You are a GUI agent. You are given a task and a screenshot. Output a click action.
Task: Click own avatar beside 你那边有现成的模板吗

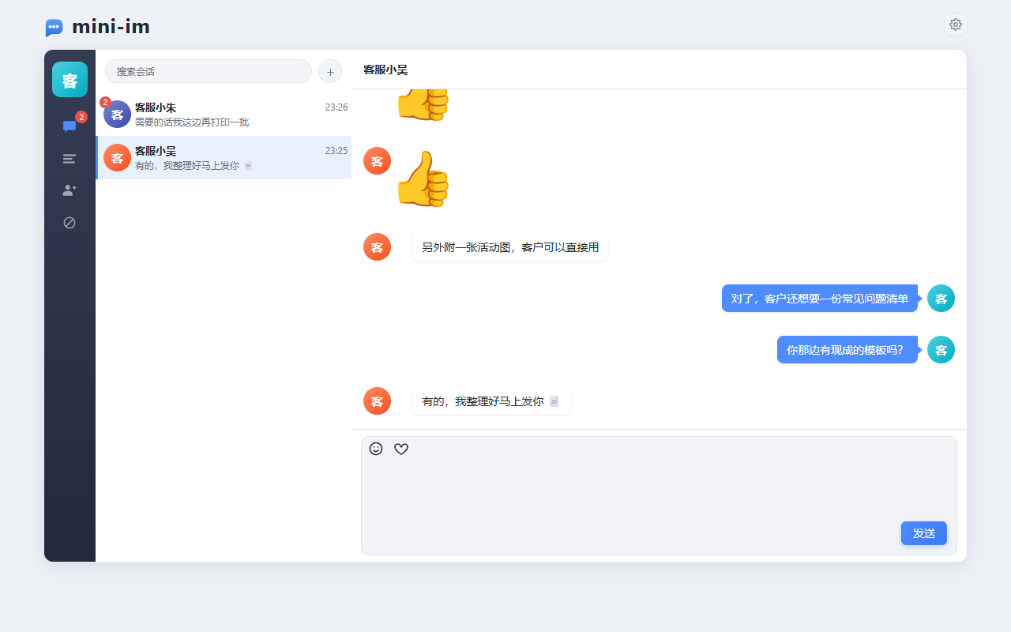click(x=941, y=350)
